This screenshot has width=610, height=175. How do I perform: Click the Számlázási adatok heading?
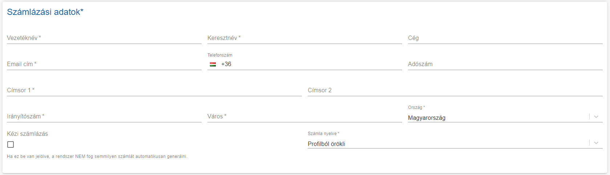tap(45, 12)
